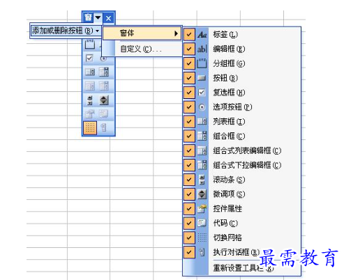Select the List Box tool in floating toolbar
Image resolution: width=344 pixels, height=280 pixels.
point(90,72)
